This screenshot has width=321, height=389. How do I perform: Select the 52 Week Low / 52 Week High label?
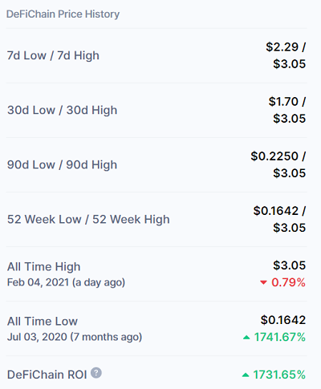[88, 219]
